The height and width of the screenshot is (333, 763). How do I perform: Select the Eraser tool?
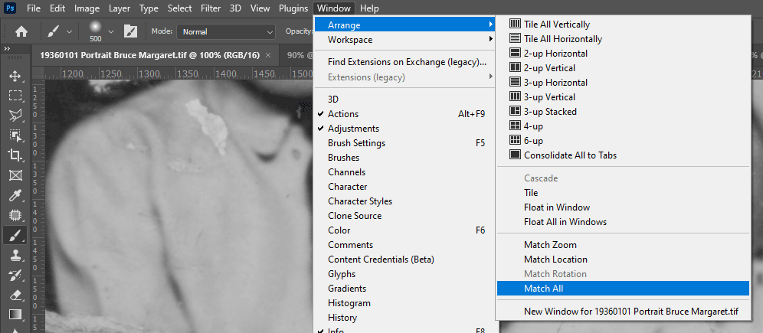click(x=15, y=295)
